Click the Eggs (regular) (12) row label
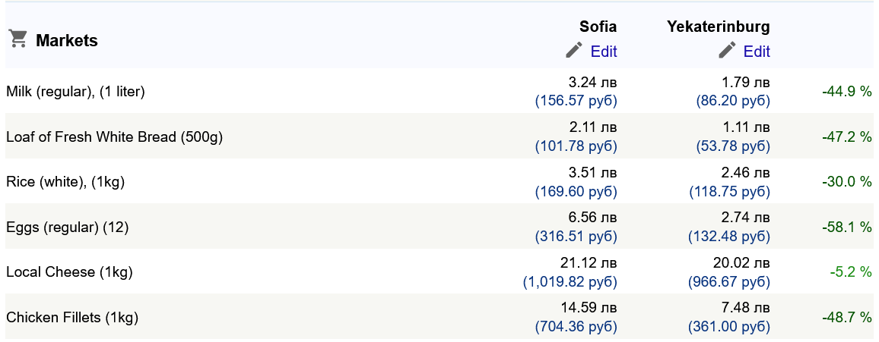Screen dimensions: 879x342 tap(67, 227)
